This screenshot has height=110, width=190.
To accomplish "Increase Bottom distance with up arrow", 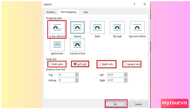I will 77,79.
